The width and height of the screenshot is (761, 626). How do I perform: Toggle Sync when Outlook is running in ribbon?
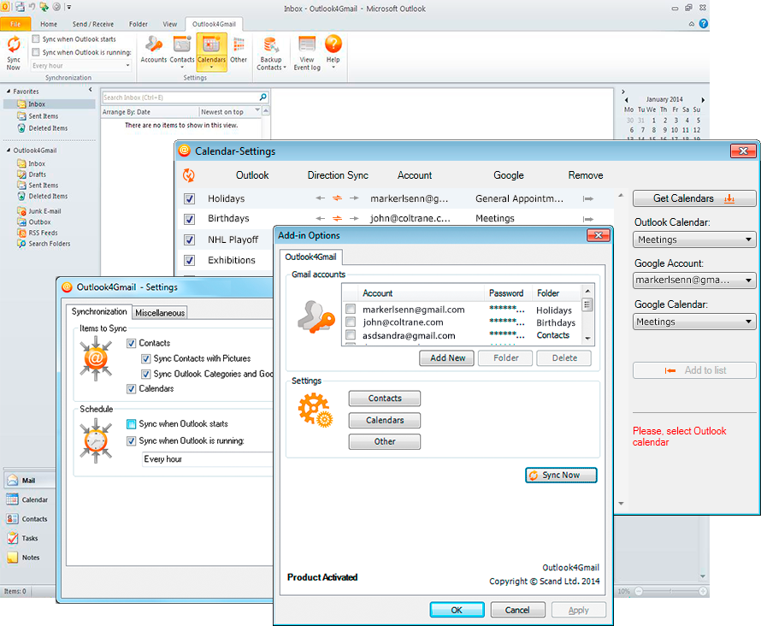35,52
